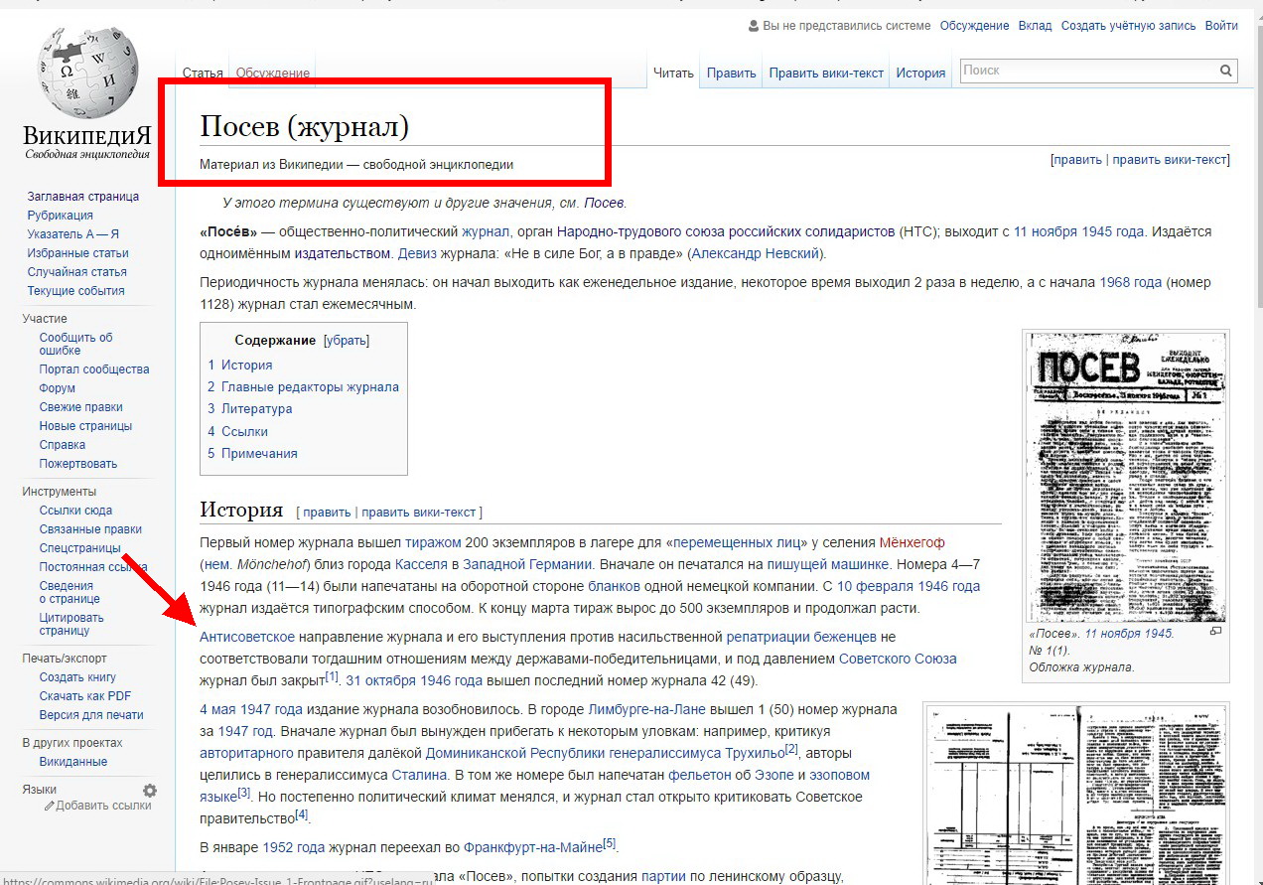1263x885 pixels.
Task: Open Рубрикация in the sidebar
Action: click(x=61, y=216)
